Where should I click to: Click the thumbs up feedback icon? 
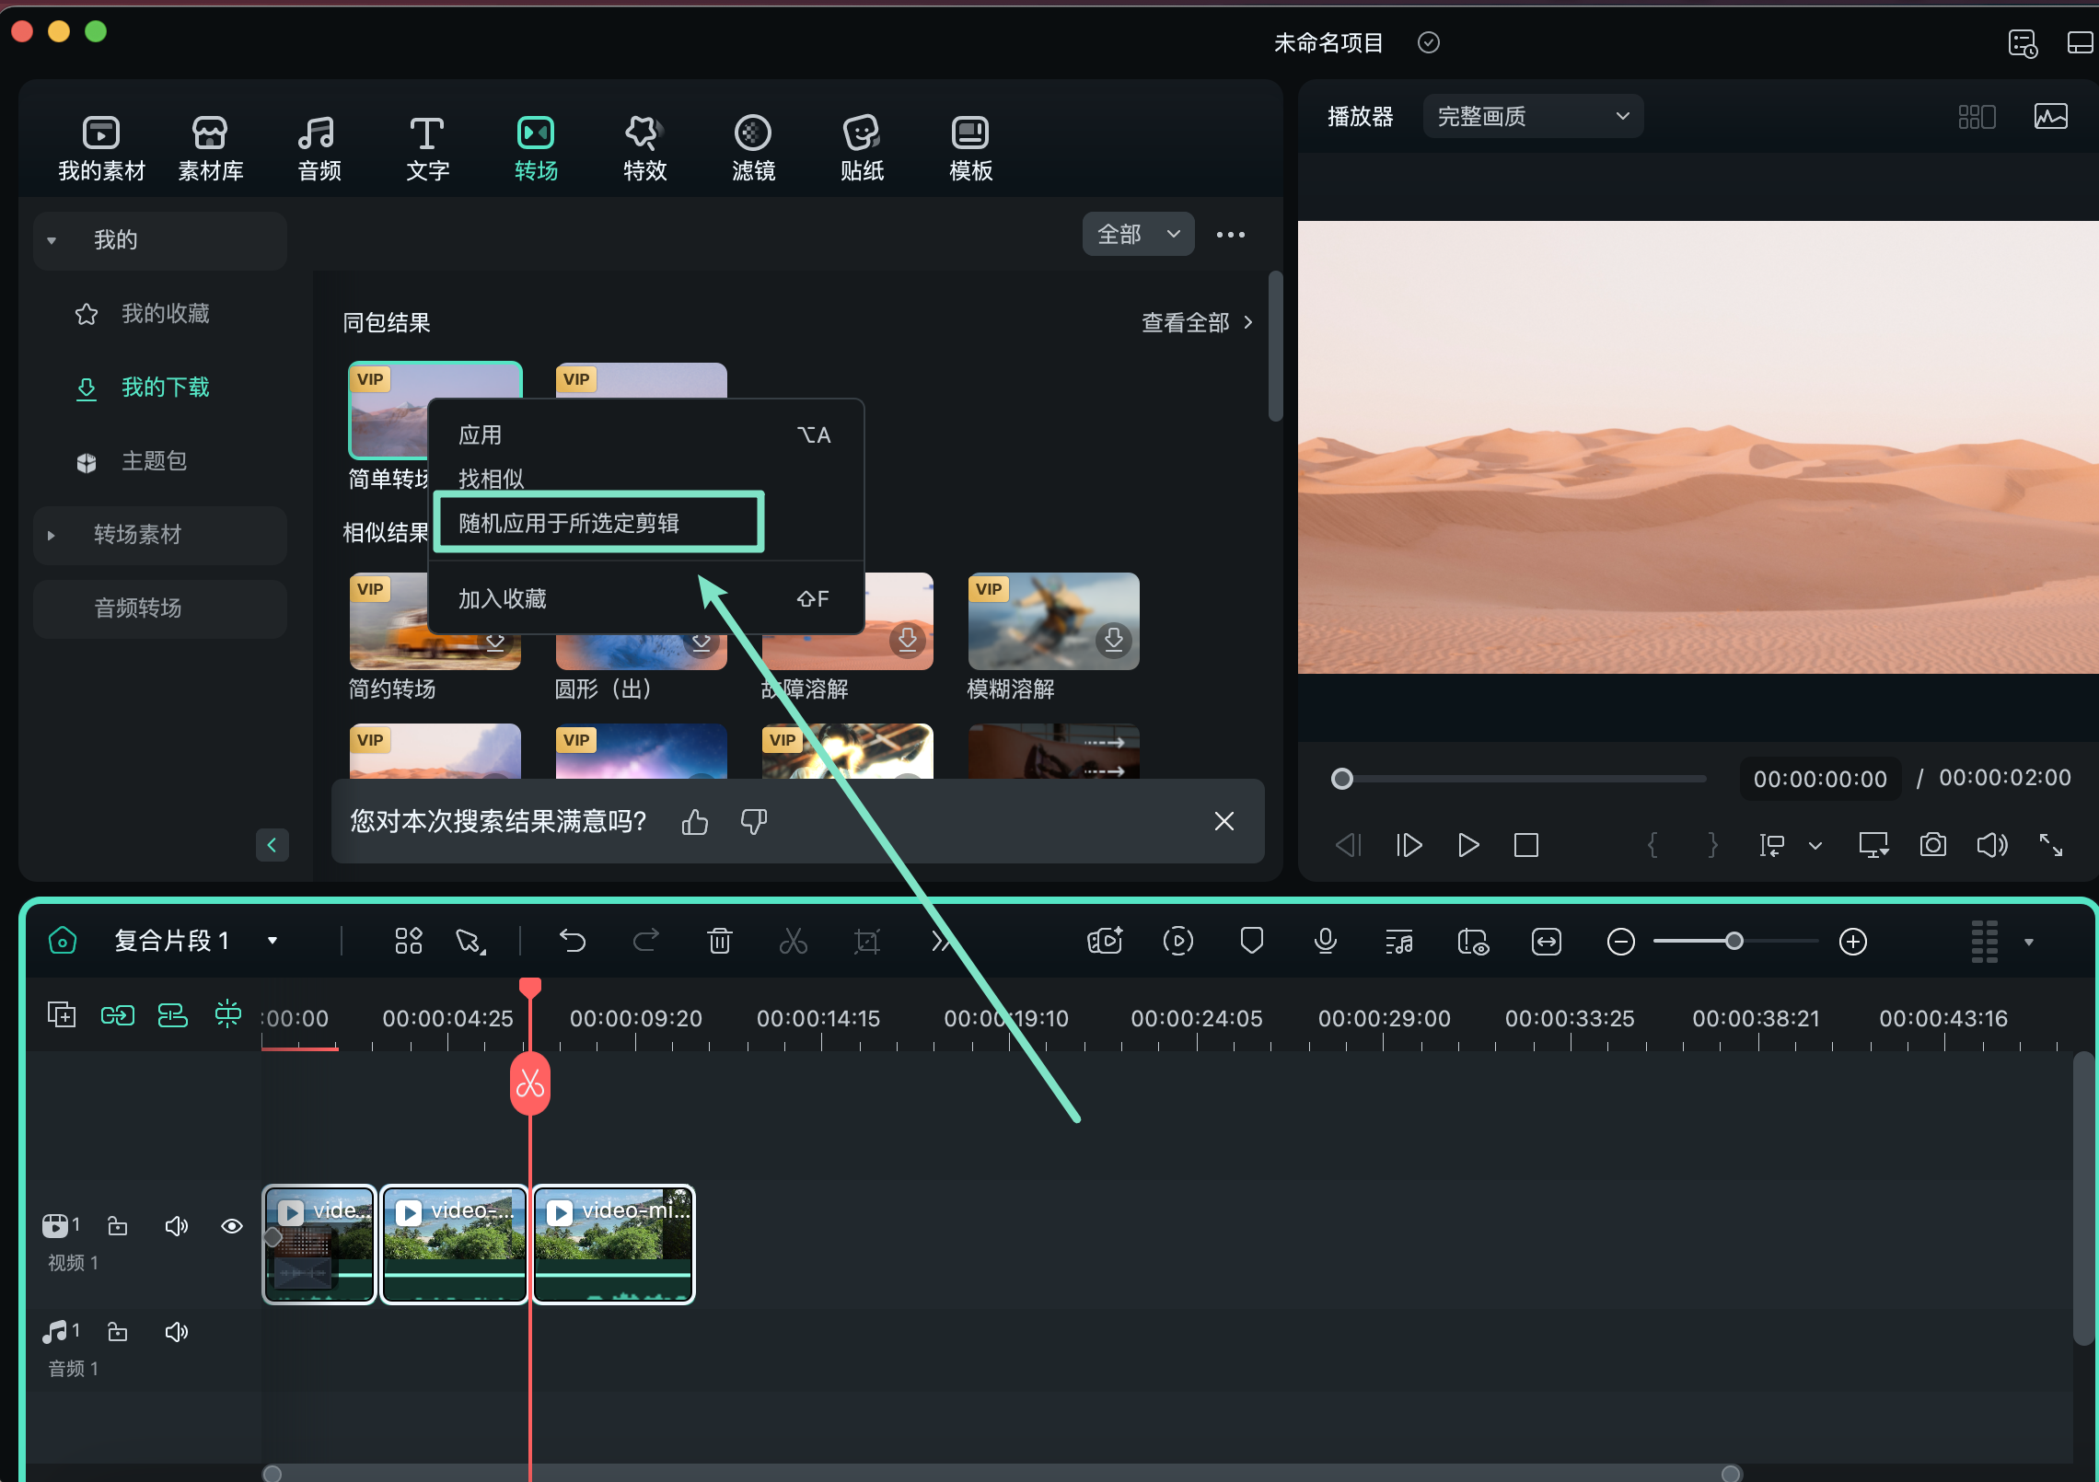(695, 821)
